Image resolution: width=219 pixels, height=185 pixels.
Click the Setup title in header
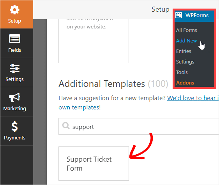click(160, 9)
